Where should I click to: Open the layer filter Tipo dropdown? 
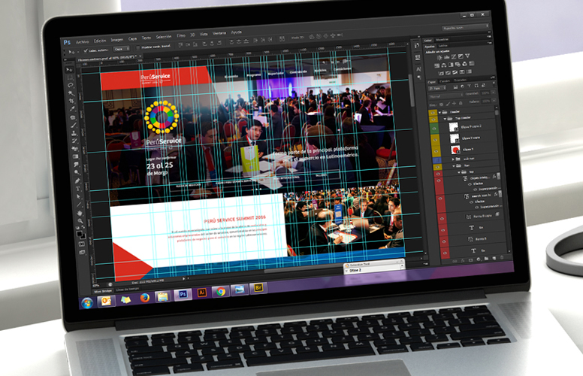pos(437,88)
